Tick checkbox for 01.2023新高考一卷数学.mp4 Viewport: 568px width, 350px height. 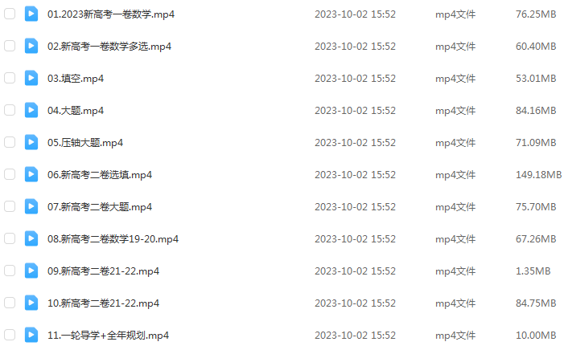click(x=10, y=14)
